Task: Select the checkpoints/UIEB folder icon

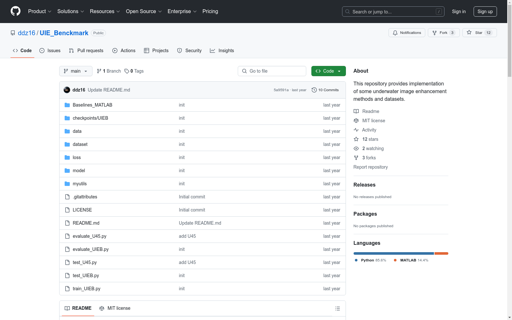Action: coord(67,118)
